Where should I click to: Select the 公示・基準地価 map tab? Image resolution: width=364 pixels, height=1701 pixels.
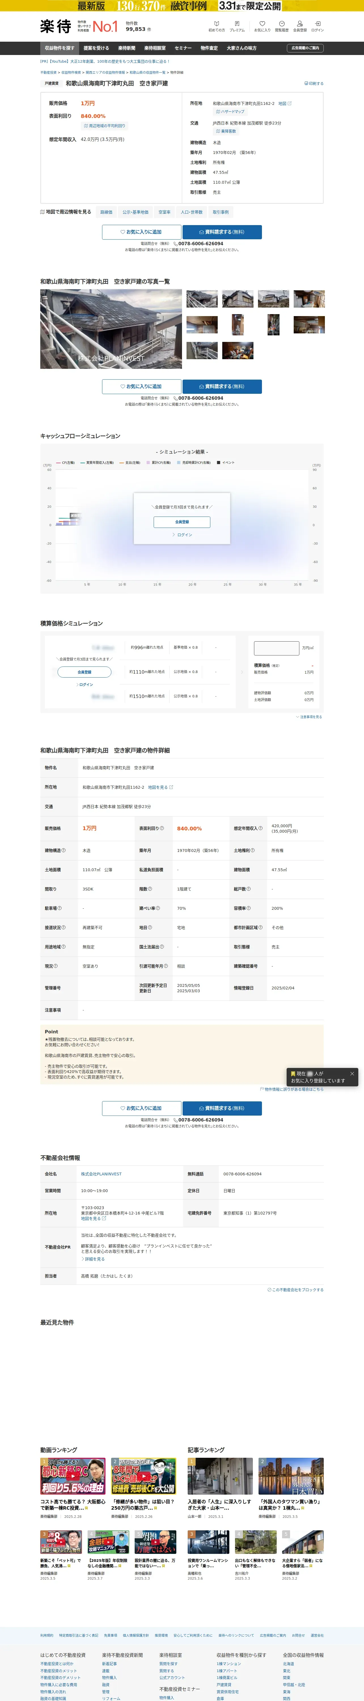tap(136, 212)
